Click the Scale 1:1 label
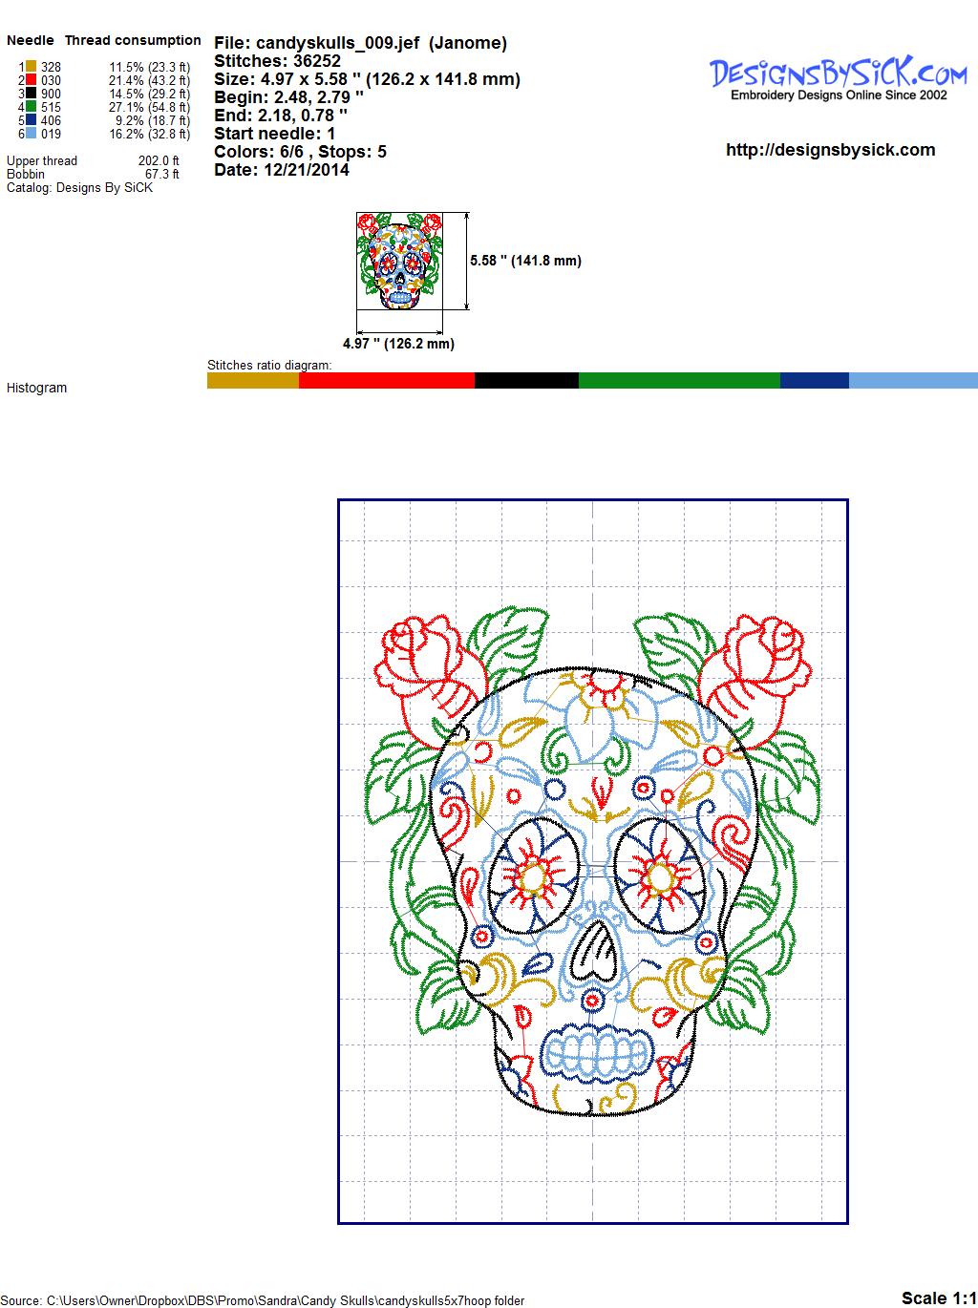Image resolution: width=978 pixels, height=1308 pixels. click(x=938, y=1297)
